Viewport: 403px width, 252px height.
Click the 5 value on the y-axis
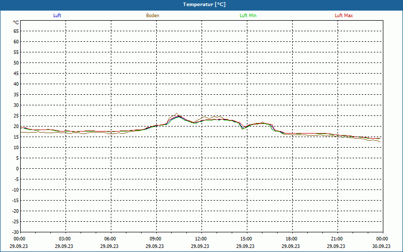tap(18, 158)
